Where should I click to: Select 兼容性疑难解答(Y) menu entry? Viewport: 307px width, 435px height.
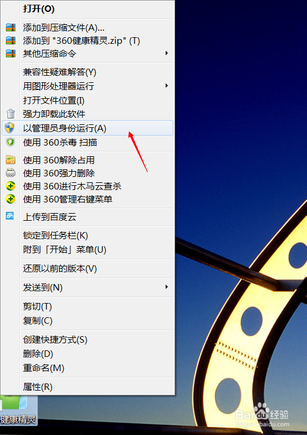point(88,72)
